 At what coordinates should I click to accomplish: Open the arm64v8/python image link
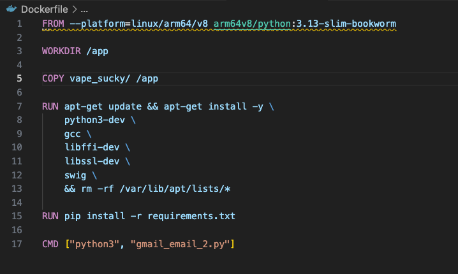(252, 24)
